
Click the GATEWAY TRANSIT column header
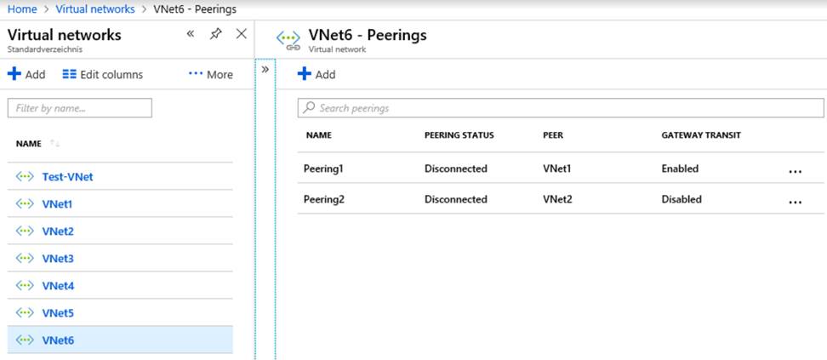click(x=701, y=135)
